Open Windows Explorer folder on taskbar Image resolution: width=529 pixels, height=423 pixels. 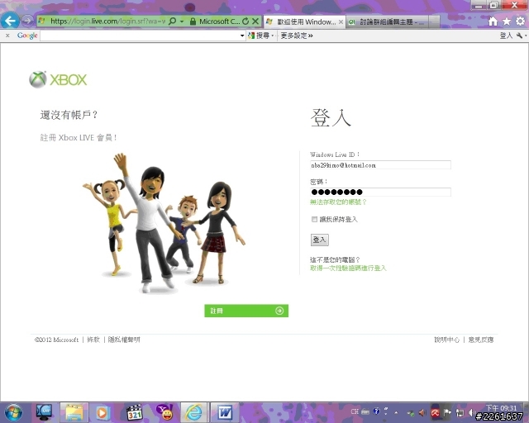[x=74, y=412]
